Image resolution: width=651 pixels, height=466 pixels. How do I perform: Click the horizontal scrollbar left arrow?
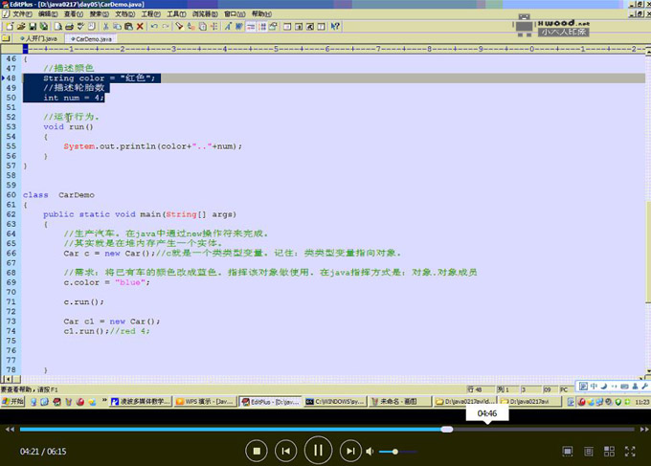pos(8,379)
